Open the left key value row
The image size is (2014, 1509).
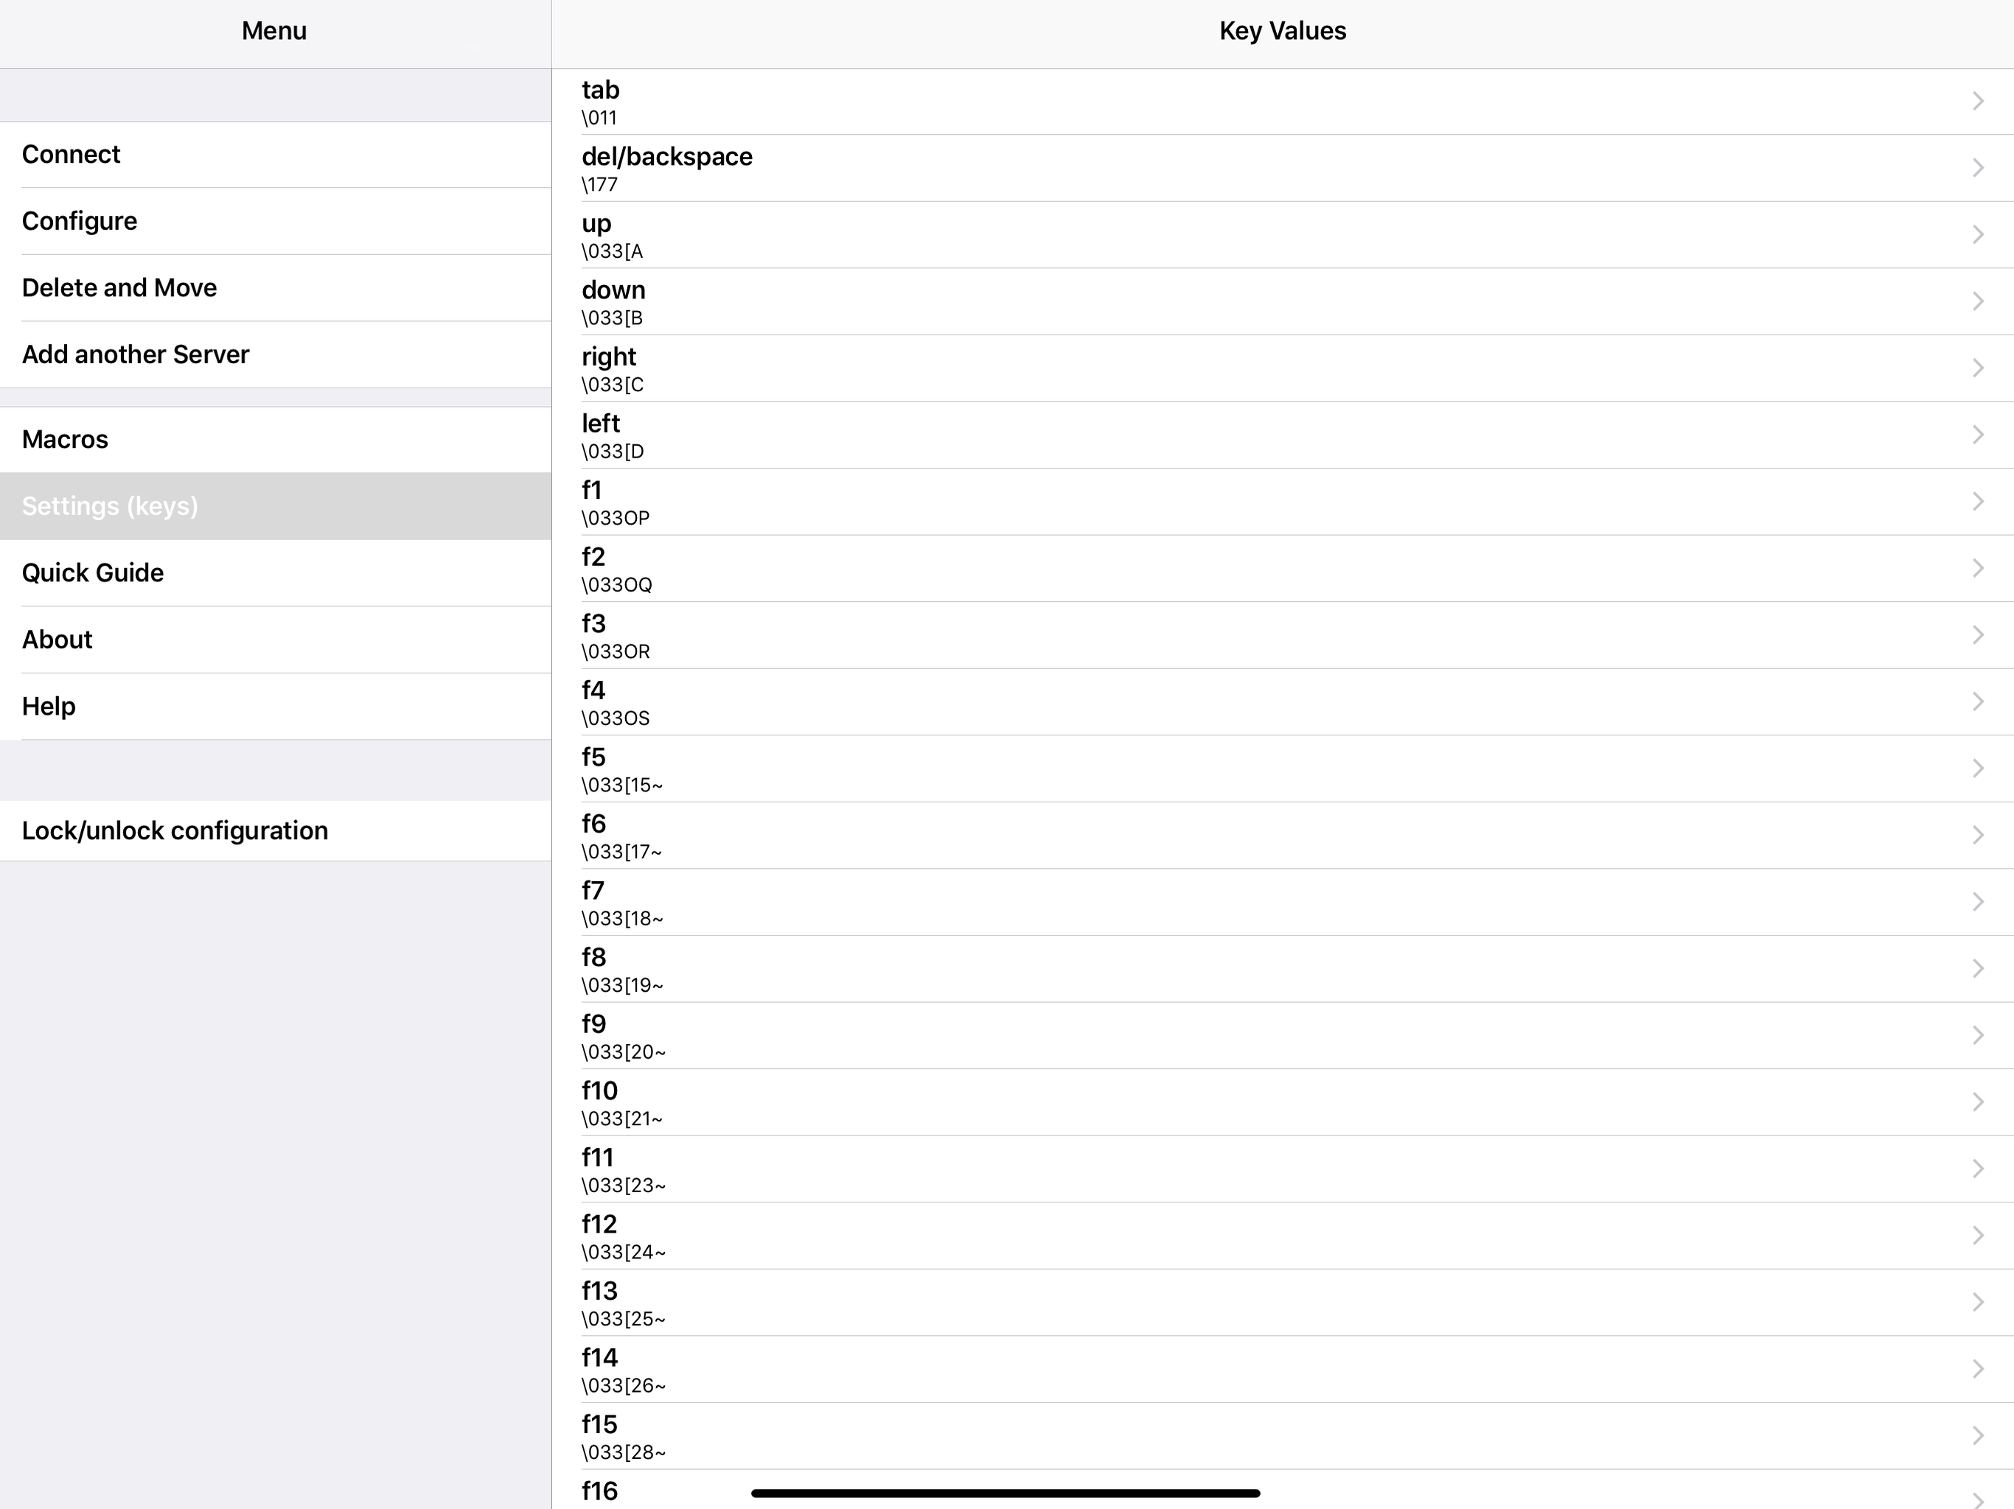[x=1275, y=435]
